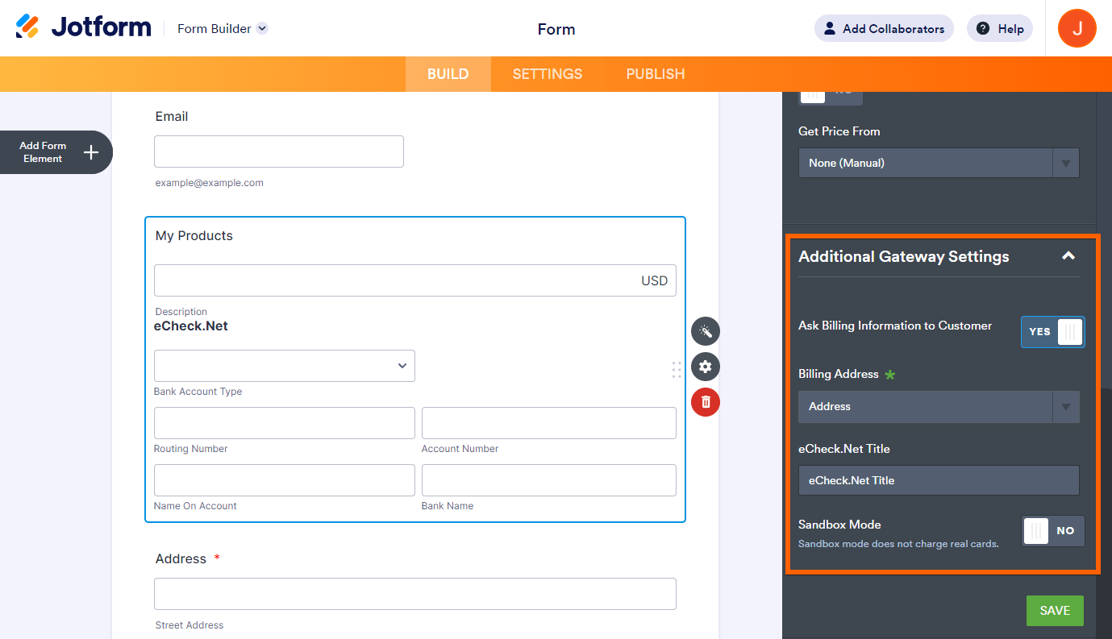Image resolution: width=1112 pixels, height=639 pixels.
Task: Open the field properties gear icon
Action: (x=706, y=367)
